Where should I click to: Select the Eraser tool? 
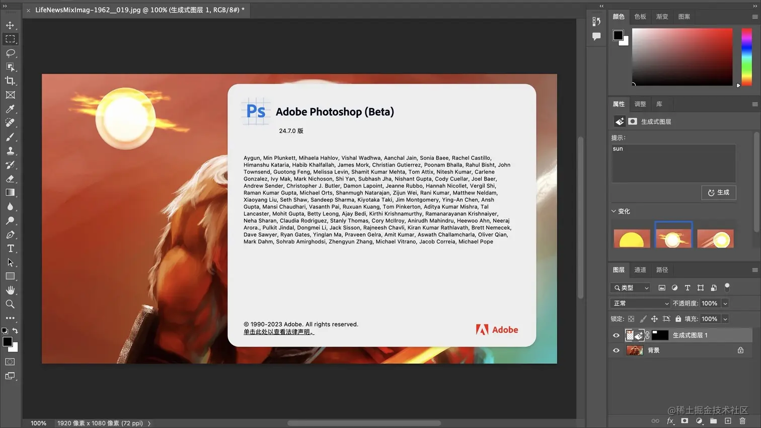click(x=10, y=179)
